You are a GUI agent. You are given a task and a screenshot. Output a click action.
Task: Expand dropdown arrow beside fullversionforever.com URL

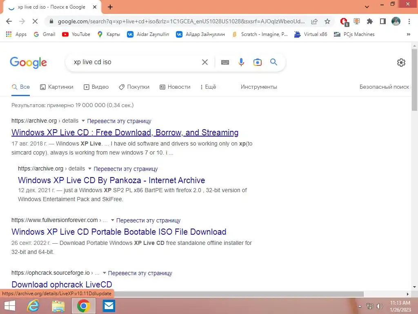coord(113,220)
